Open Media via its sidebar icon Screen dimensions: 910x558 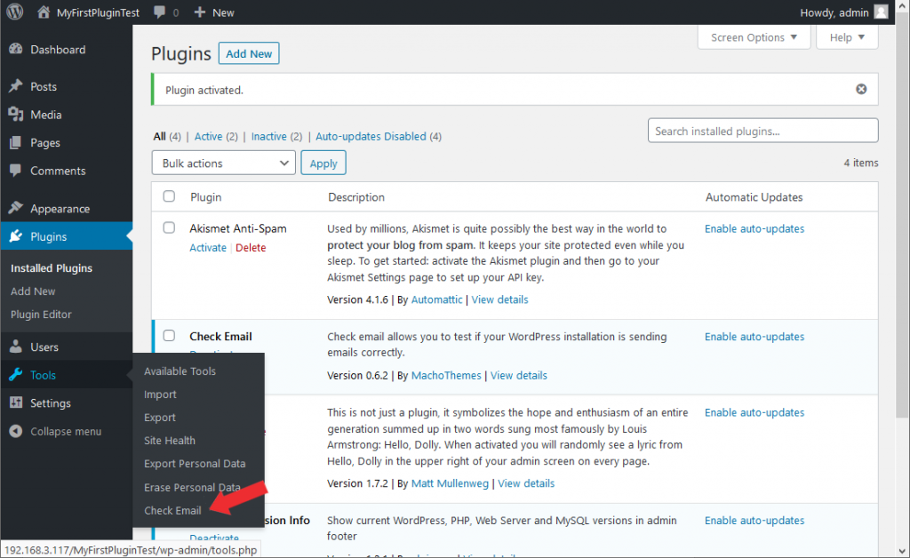coord(15,115)
